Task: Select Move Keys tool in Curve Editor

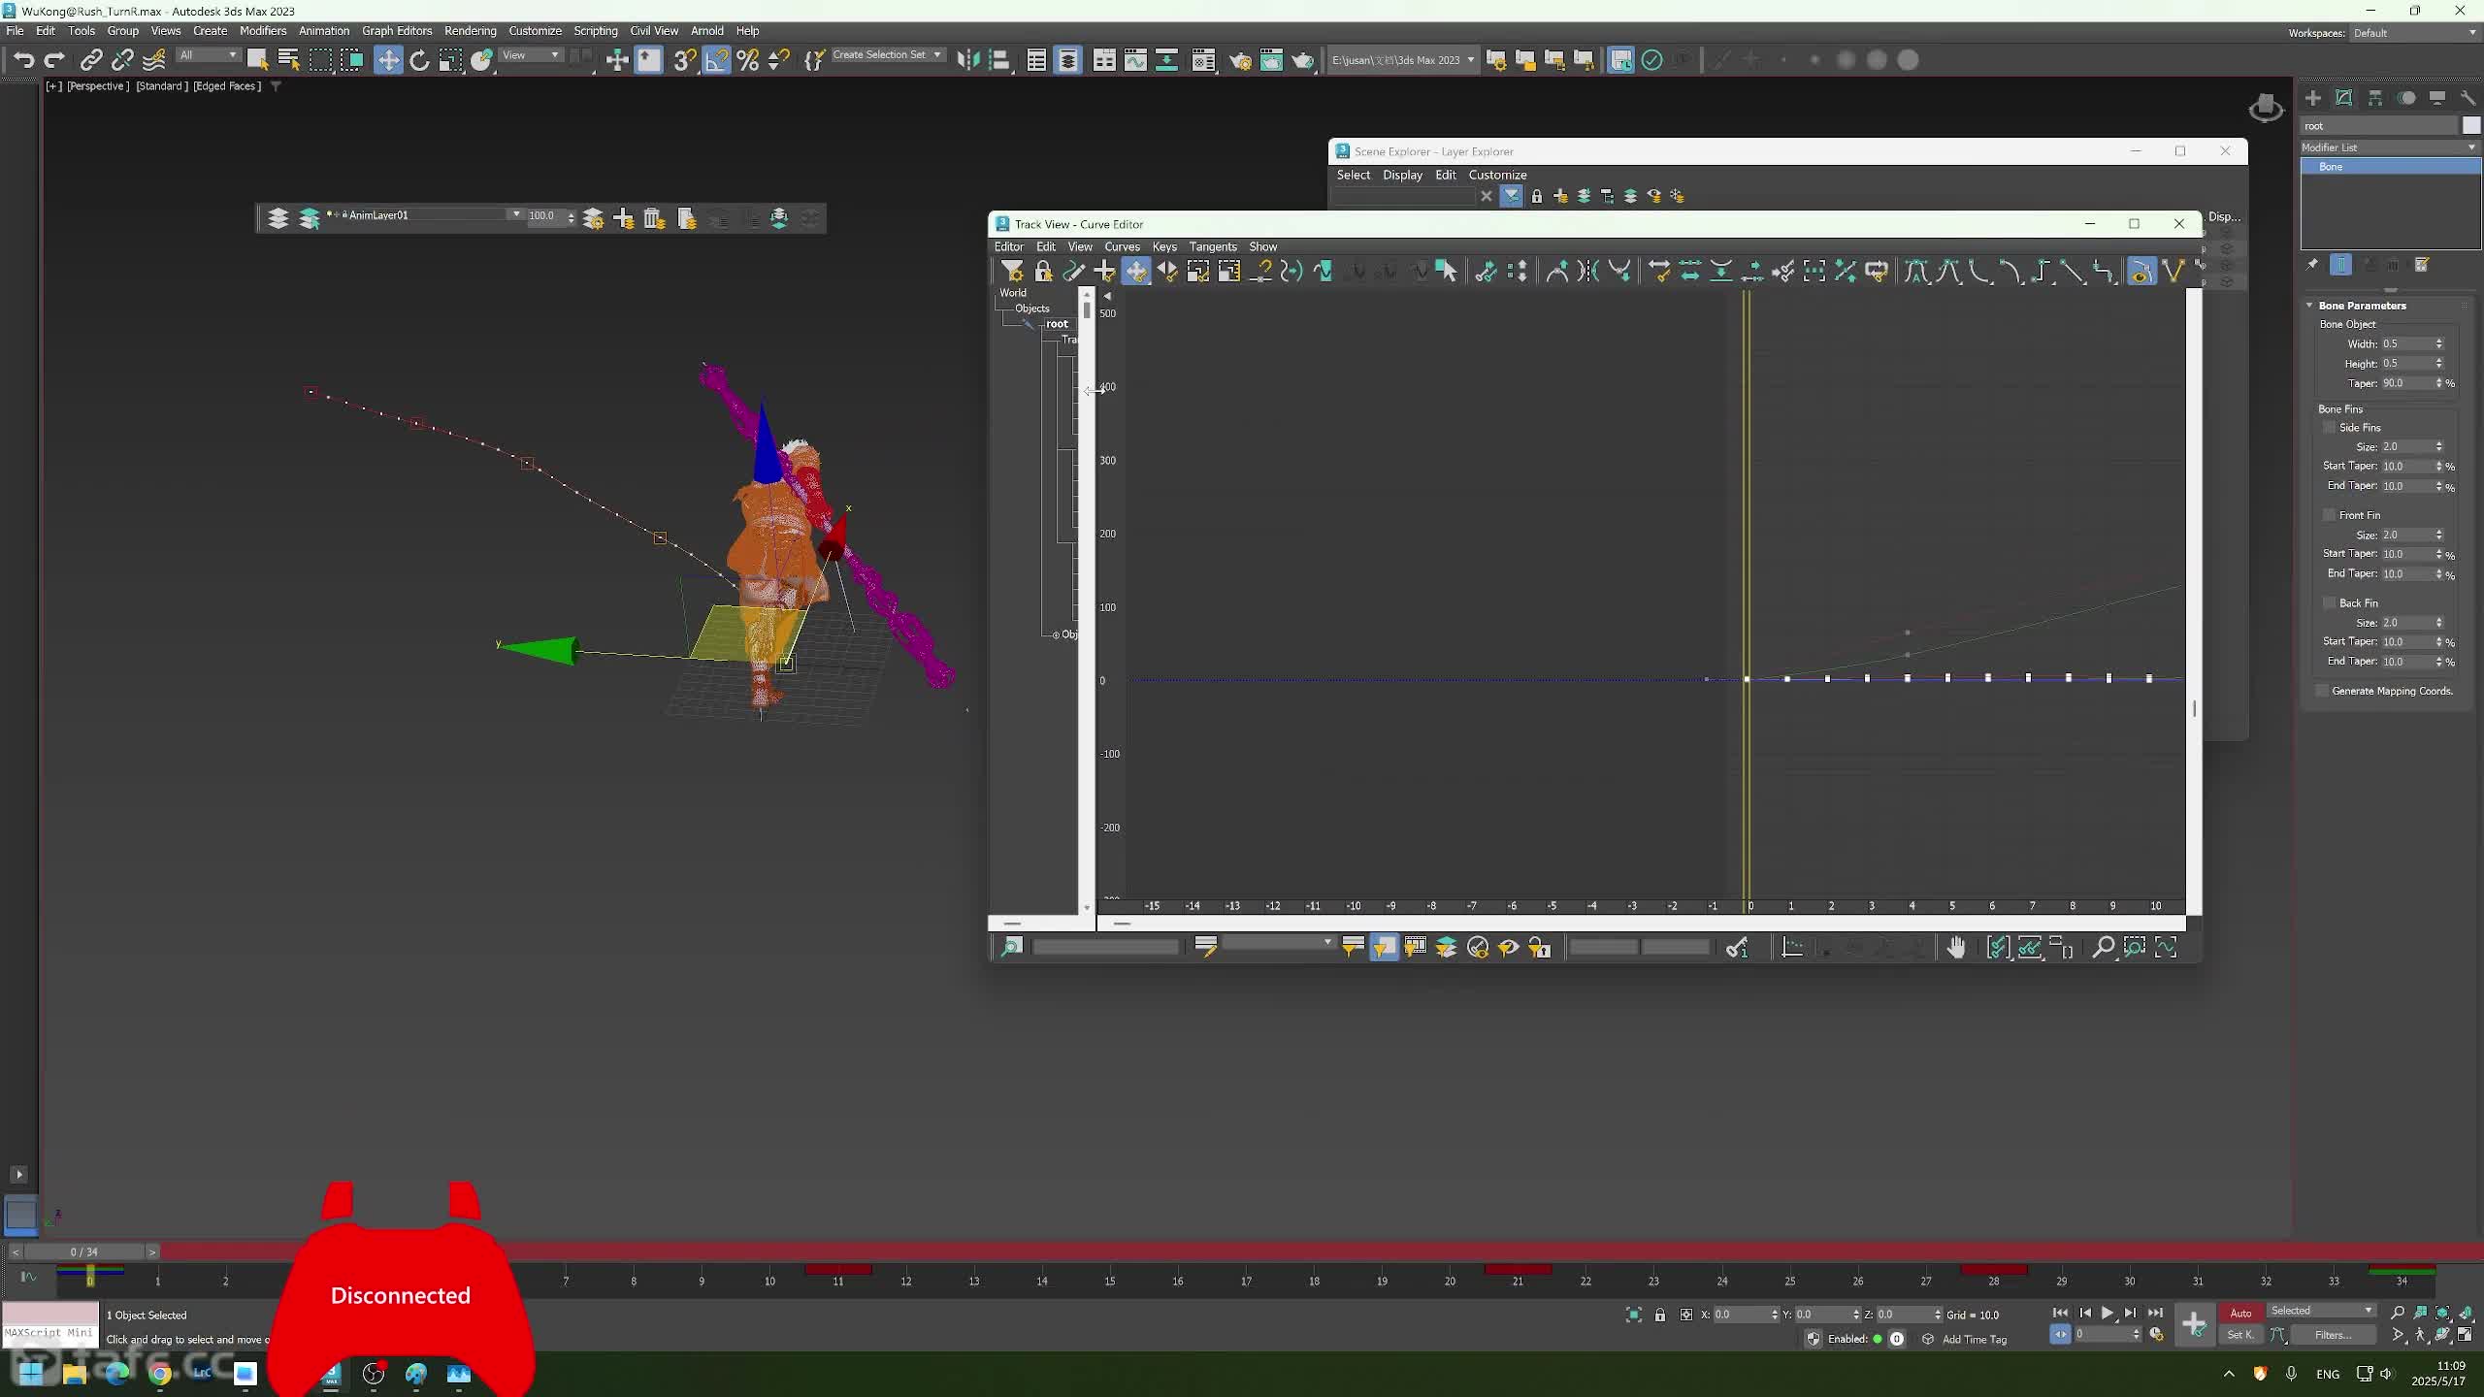Action: [x=1135, y=272]
